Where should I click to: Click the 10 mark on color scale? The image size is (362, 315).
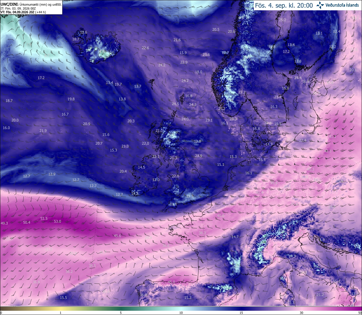click(181, 313)
